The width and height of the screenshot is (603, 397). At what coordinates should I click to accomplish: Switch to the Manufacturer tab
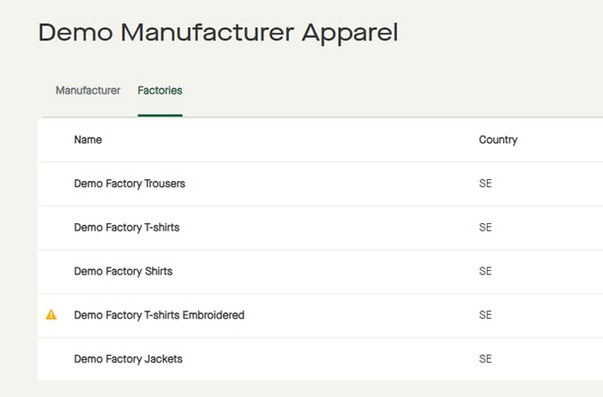coord(88,91)
